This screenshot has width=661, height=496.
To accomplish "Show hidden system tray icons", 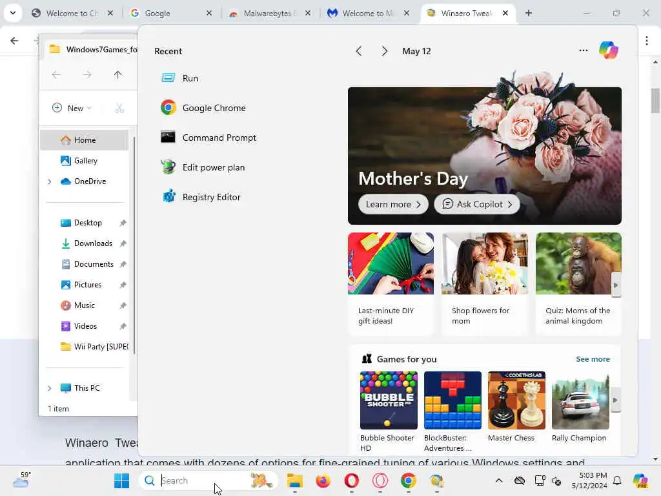I will 499,480.
